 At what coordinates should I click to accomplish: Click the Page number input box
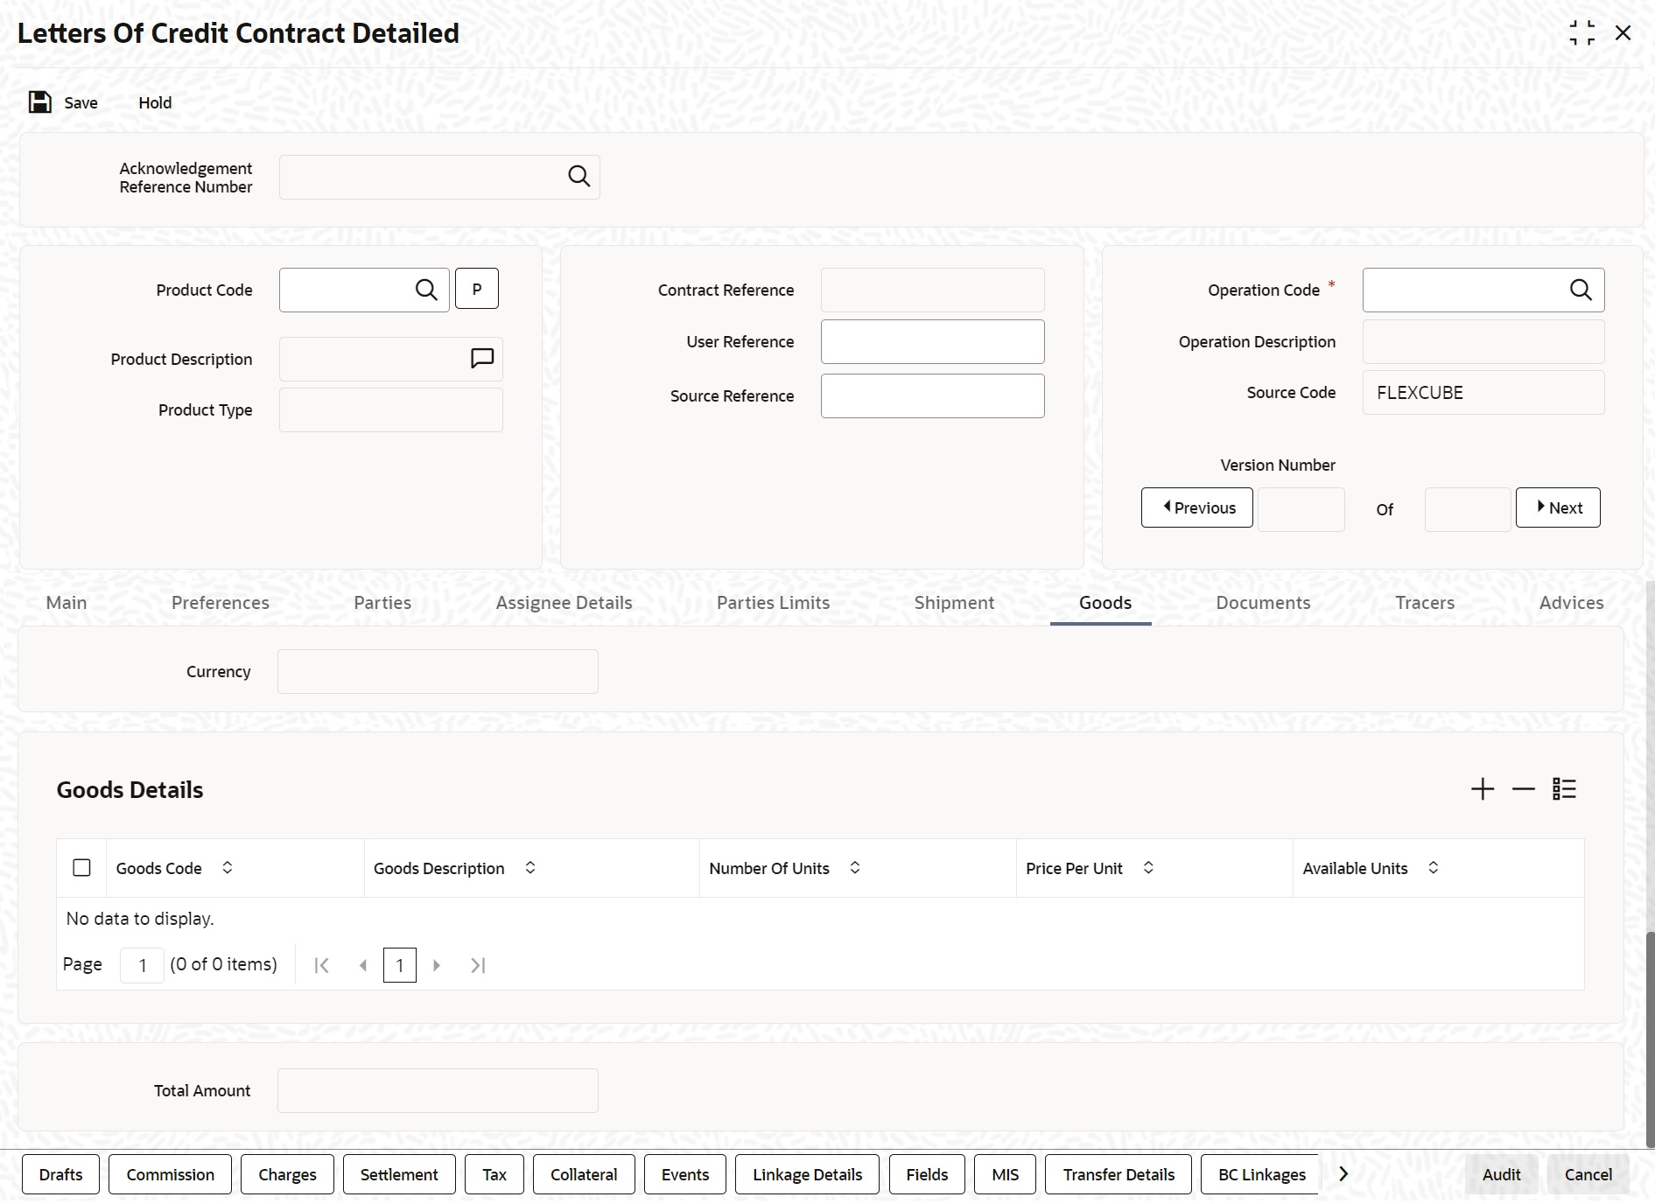[142, 965]
